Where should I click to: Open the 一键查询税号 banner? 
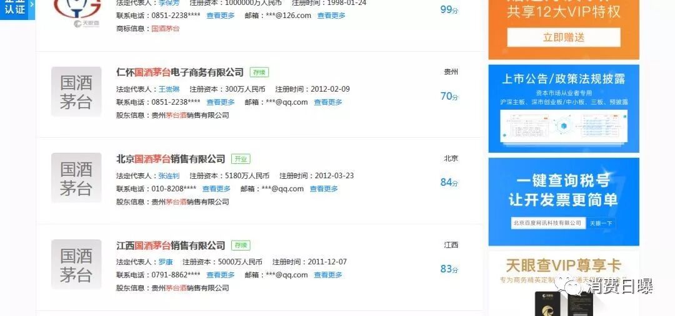click(x=564, y=202)
